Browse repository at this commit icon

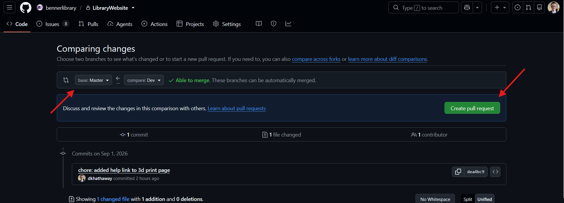[x=495, y=172]
